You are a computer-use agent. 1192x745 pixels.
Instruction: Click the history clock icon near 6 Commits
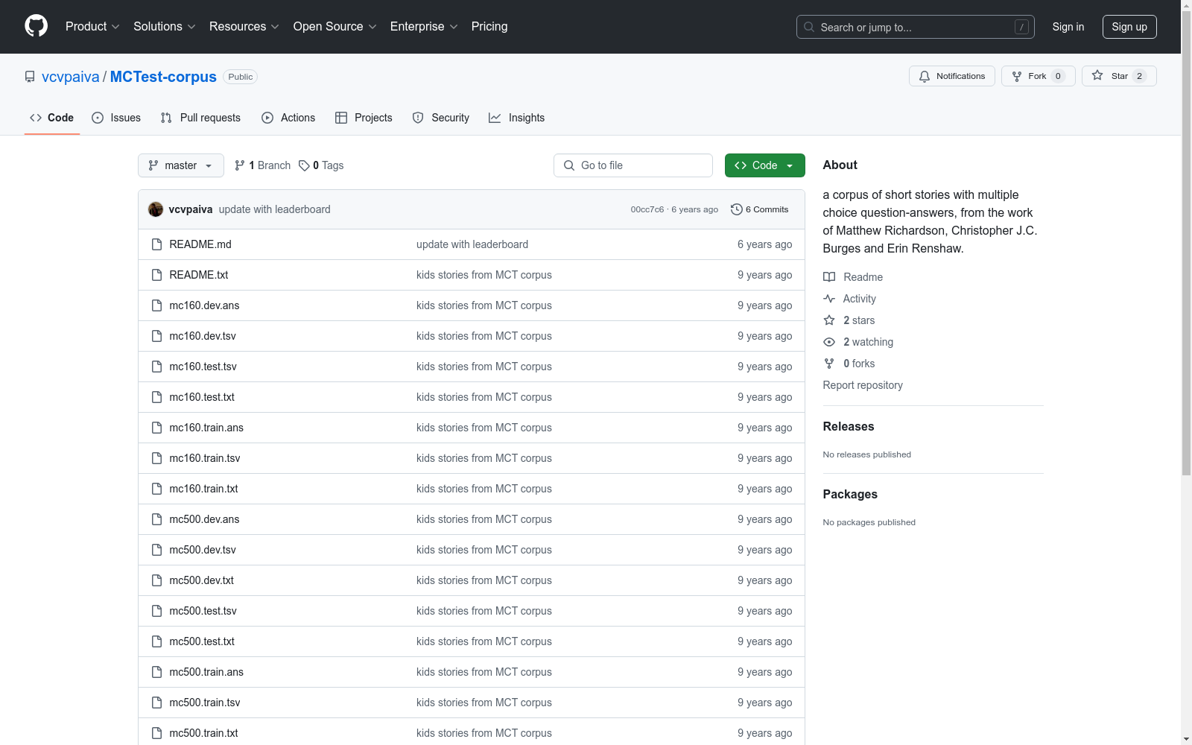click(737, 209)
